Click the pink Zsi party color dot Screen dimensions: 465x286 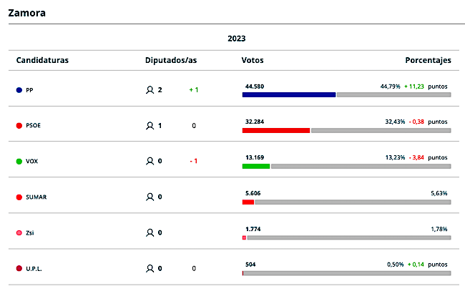pos(19,232)
